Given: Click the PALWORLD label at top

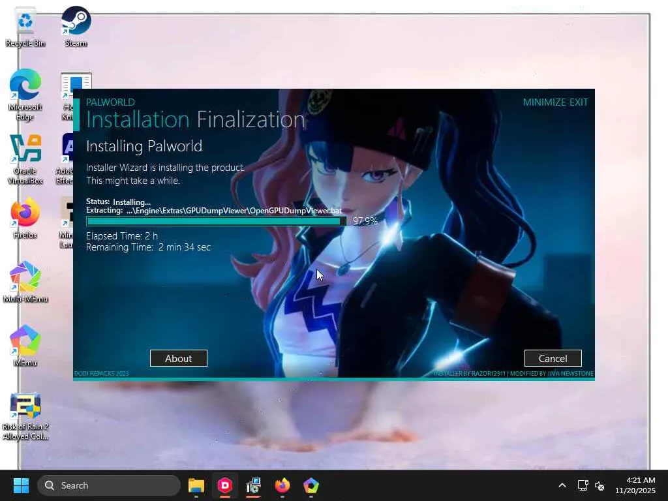Looking at the screenshot, I should pos(110,102).
